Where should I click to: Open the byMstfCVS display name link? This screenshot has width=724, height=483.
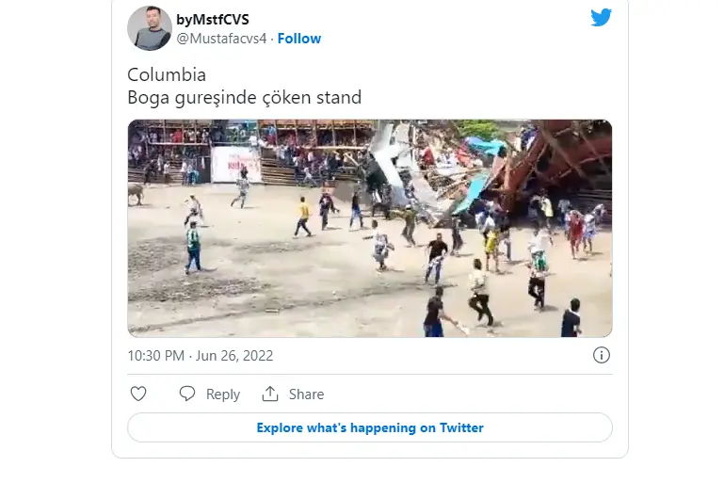tap(213, 20)
